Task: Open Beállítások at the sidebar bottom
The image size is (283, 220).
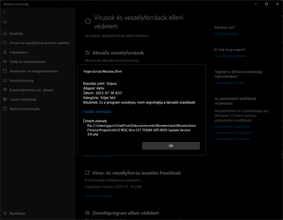Action: point(17,214)
